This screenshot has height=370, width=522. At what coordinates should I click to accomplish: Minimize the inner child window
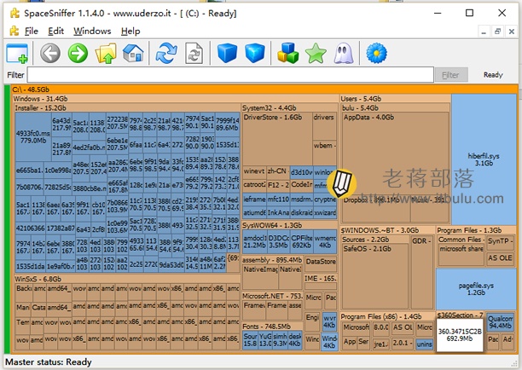point(484,32)
